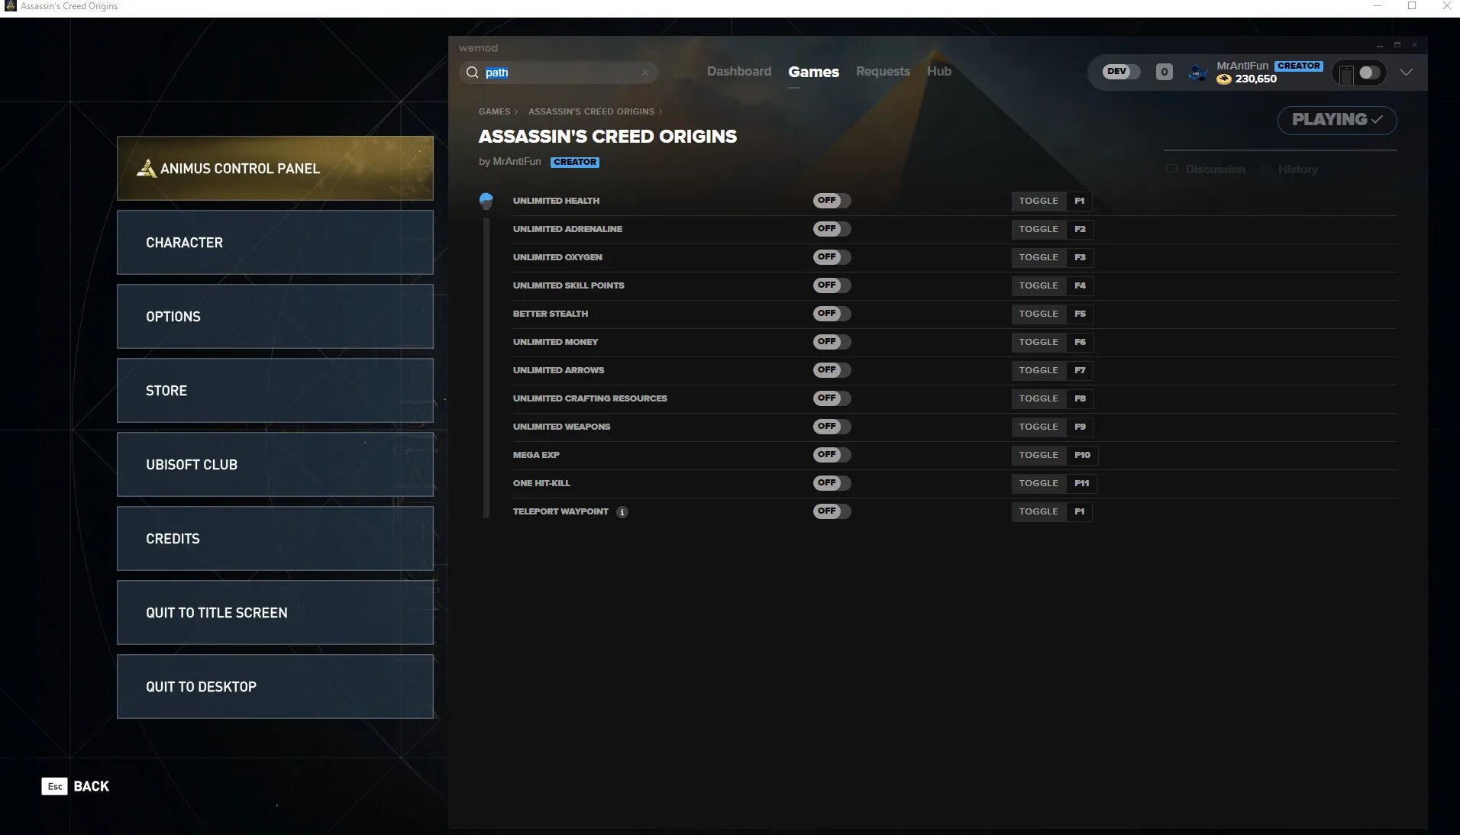1460x835 pixels.
Task: Toggle Unlimited Health on
Action: [x=832, y=201]
